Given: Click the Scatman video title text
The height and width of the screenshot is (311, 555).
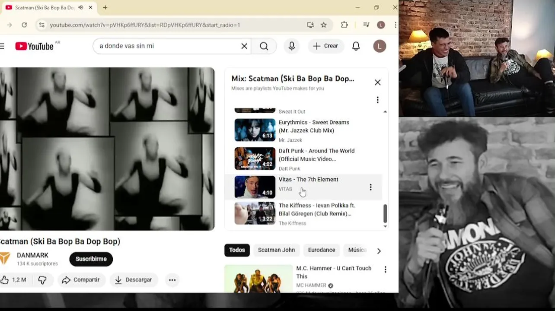Looking at the screenshot, I should tap(60, 241).
